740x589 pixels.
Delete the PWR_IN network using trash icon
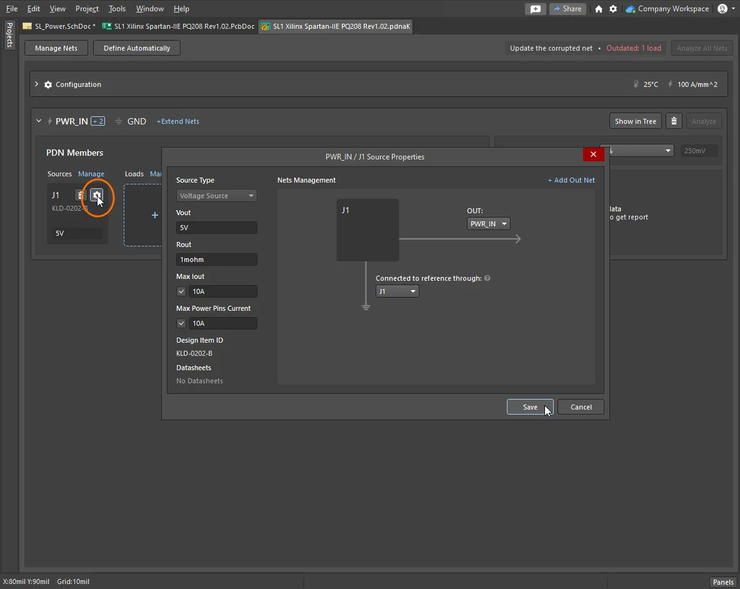click(673, 121)
